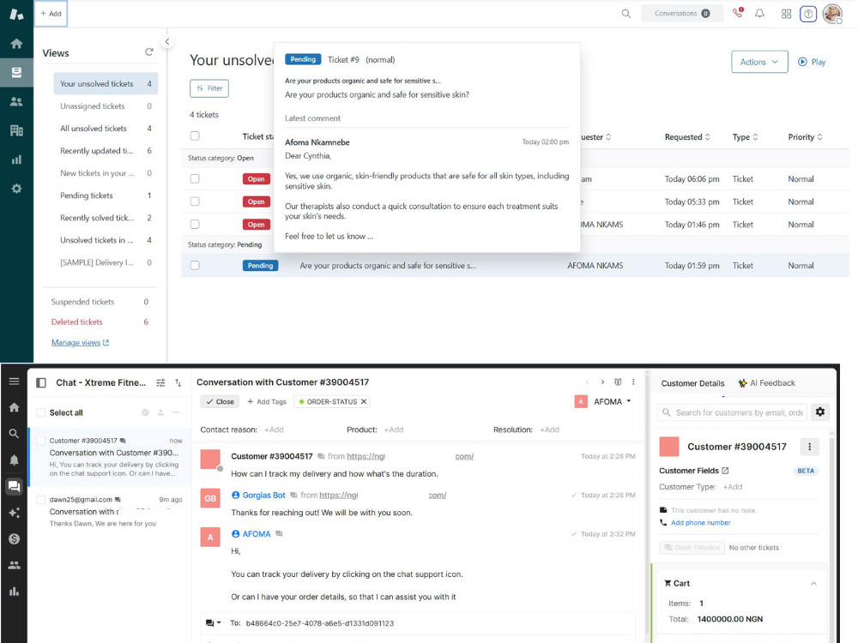Open customer settings gear button
858x643 pixels.
[819, 412]
